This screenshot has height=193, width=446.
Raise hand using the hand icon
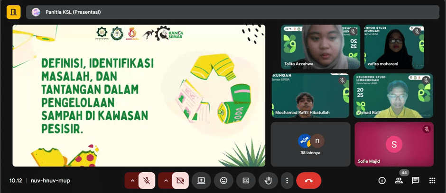tap(268, 180)
